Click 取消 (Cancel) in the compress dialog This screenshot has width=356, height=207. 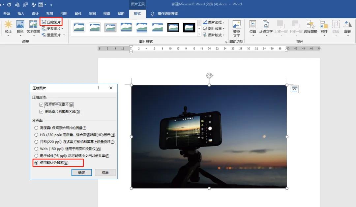[x=105, y=172]
